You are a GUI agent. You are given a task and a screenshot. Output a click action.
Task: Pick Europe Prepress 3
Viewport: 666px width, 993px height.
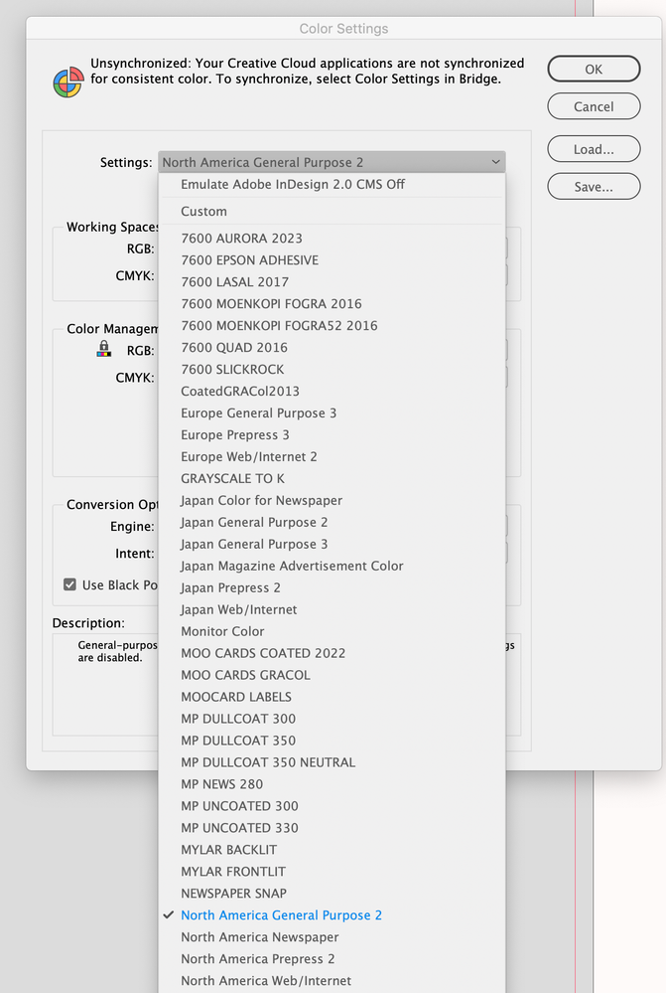pyautogui.click(x=332, y=435)
